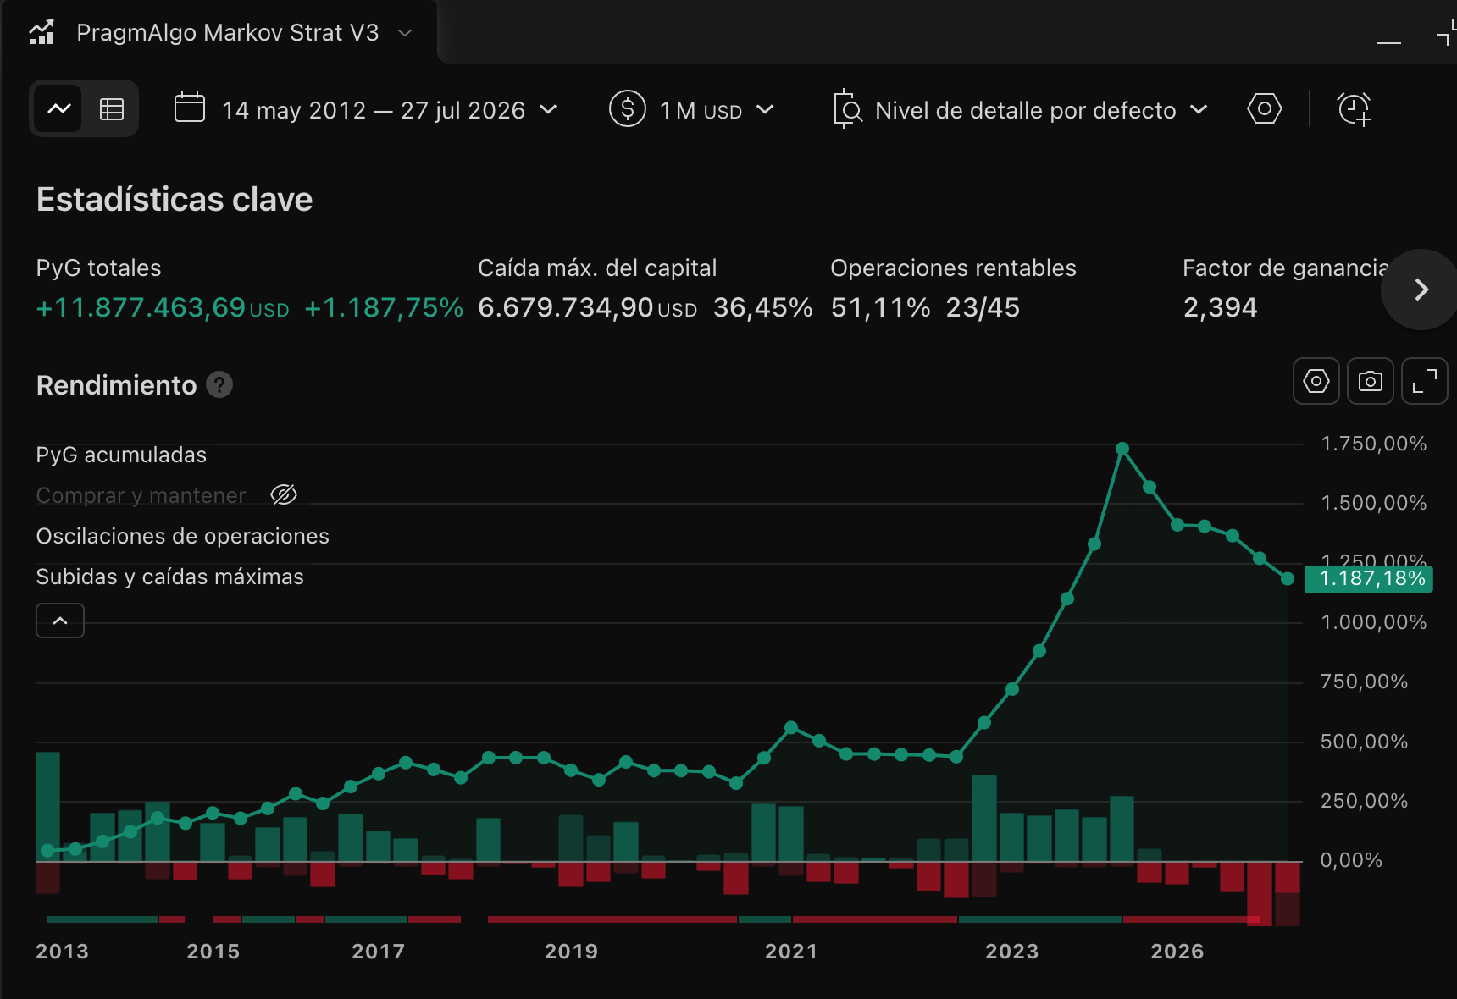Select Oscilaciones de operaciones legend item

182,536
